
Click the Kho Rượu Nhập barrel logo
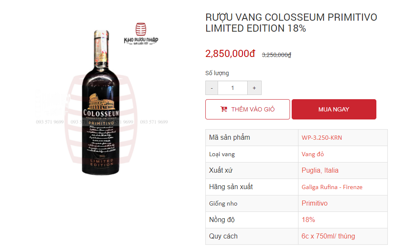tap(141, 29)
